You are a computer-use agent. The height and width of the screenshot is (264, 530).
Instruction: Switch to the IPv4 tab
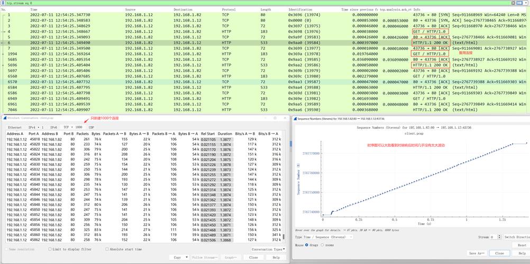[36, 127]
